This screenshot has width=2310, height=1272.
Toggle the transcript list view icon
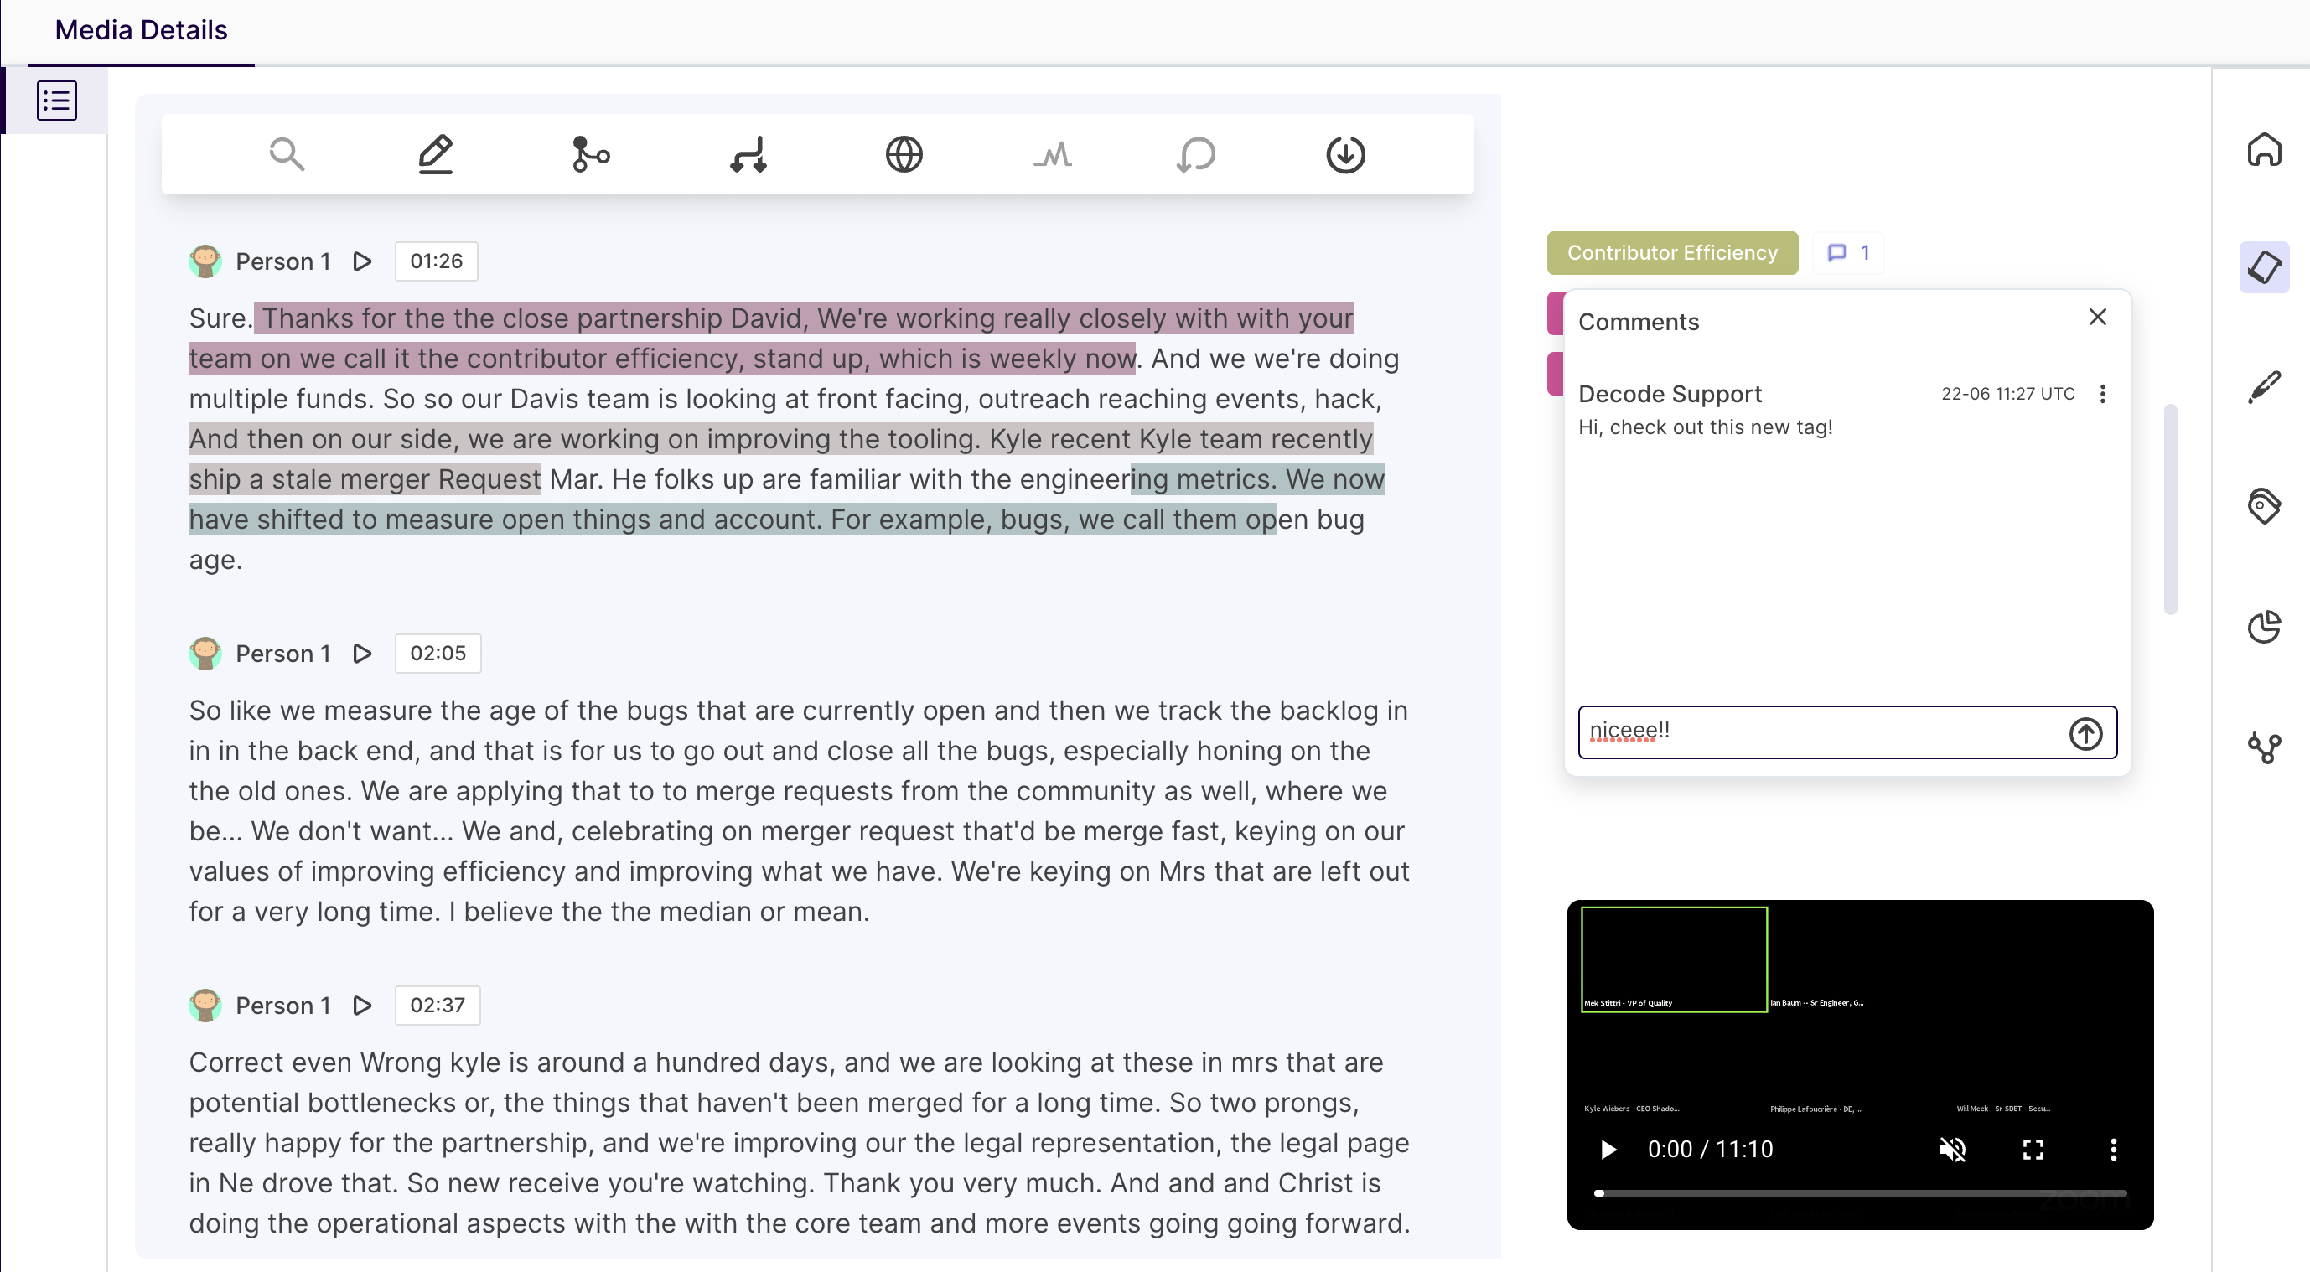pyautogui.click(x=56, y=100)
